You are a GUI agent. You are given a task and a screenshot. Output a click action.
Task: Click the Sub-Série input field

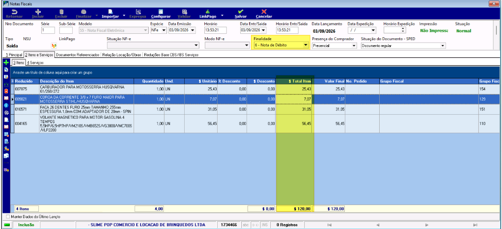(x=66, y=30)
